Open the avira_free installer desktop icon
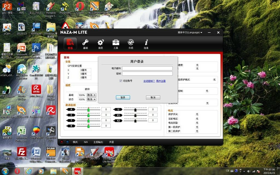 (36, 91)
